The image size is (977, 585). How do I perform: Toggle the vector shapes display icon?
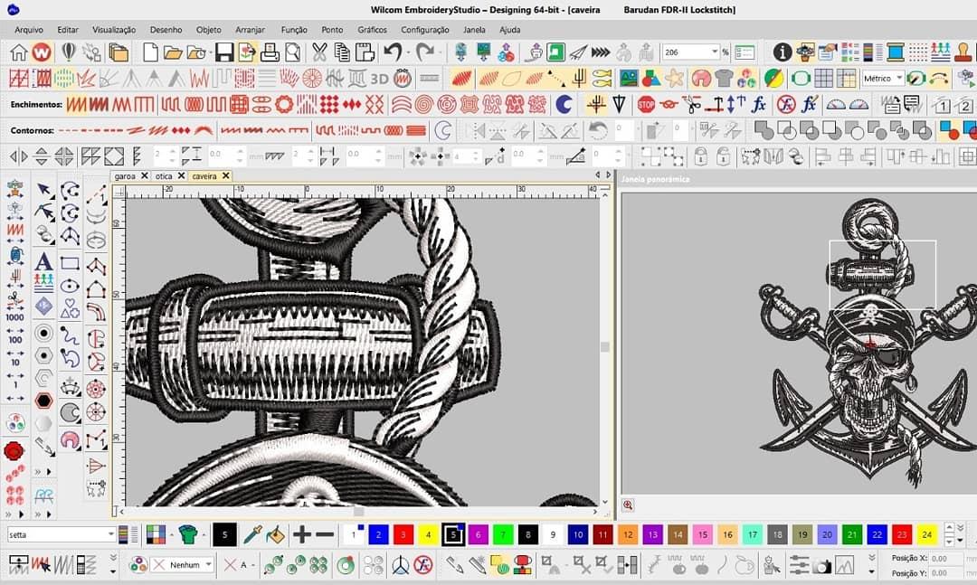650,79
